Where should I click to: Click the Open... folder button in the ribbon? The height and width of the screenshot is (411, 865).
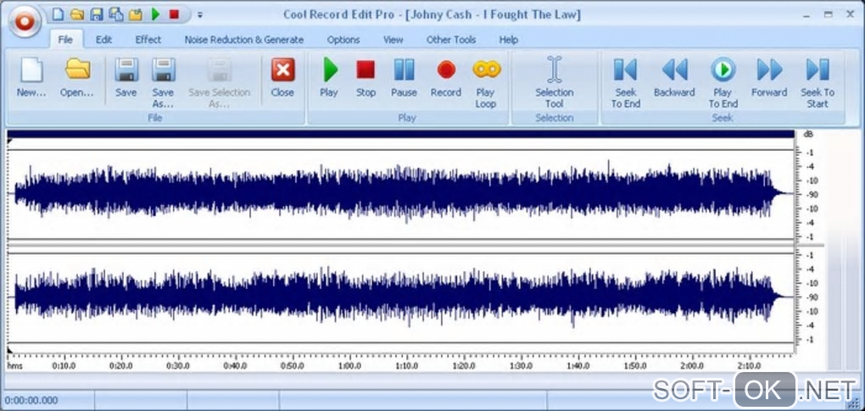pos(77,78)
